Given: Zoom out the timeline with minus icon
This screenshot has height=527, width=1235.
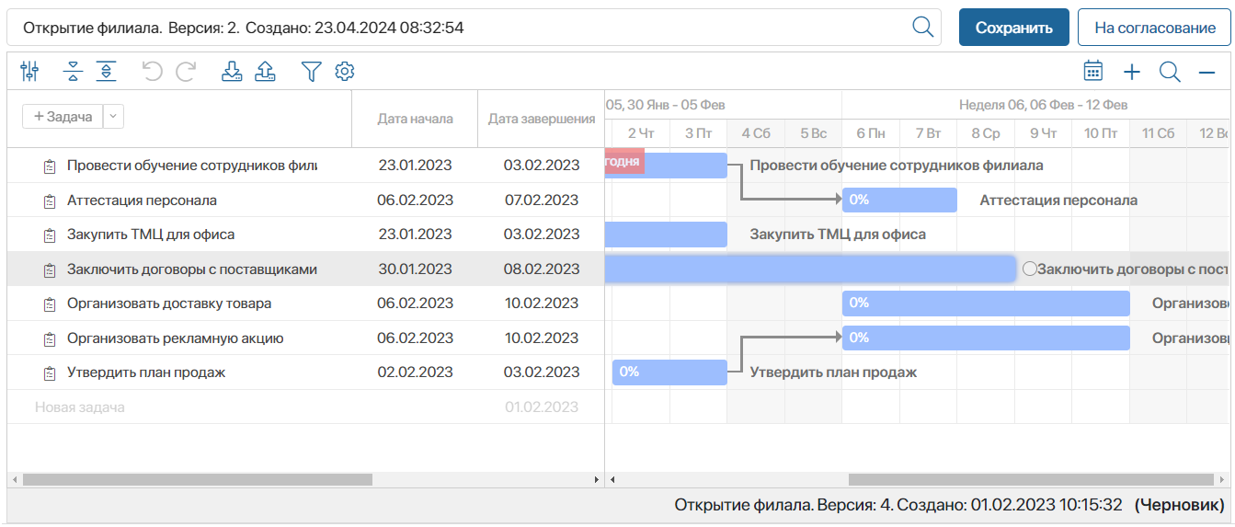Looking at the screenshot, I should click(x=1206, y=72).
